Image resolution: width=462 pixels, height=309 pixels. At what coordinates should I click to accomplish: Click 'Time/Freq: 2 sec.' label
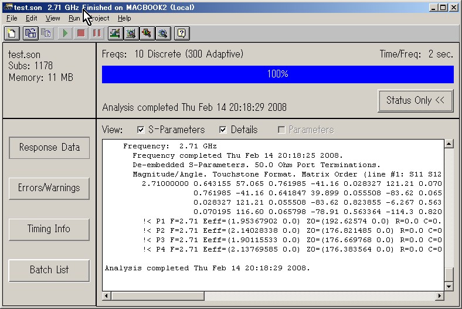tap(416, 54)
